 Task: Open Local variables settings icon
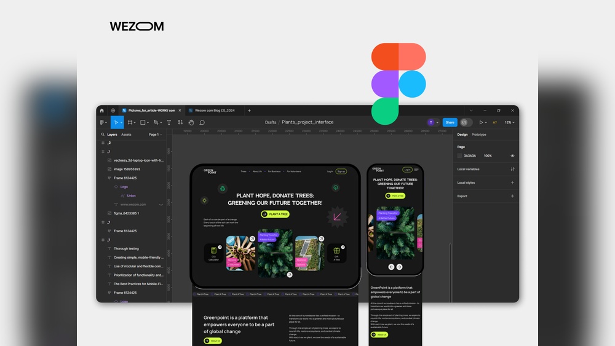pyautogui.click(x=512, y=169)
